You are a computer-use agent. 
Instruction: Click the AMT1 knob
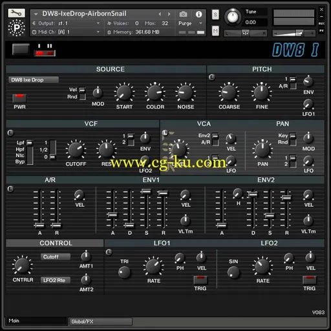point(86,257)
